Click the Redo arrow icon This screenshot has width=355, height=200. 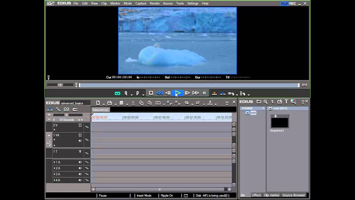(x=198, y=103)
